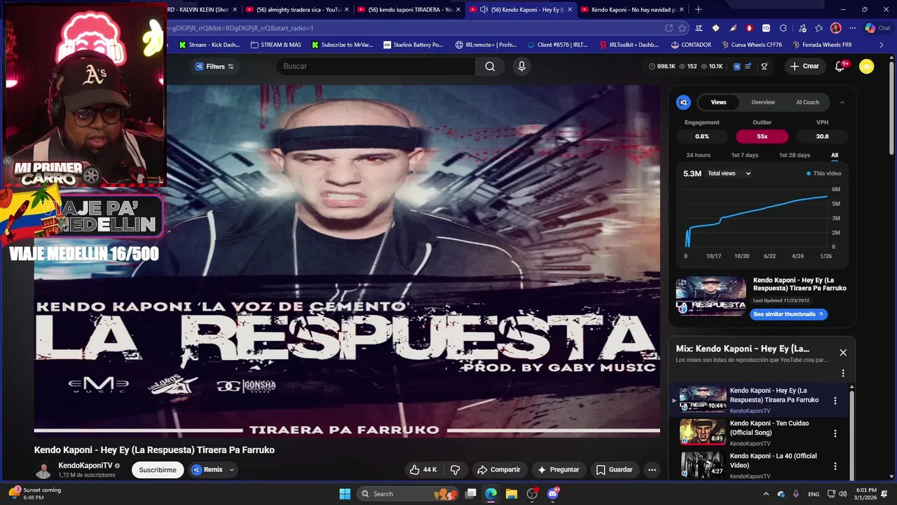Select the 1st 7 days range
This screenshot has width=897, height=505.
tap(744, 155)
